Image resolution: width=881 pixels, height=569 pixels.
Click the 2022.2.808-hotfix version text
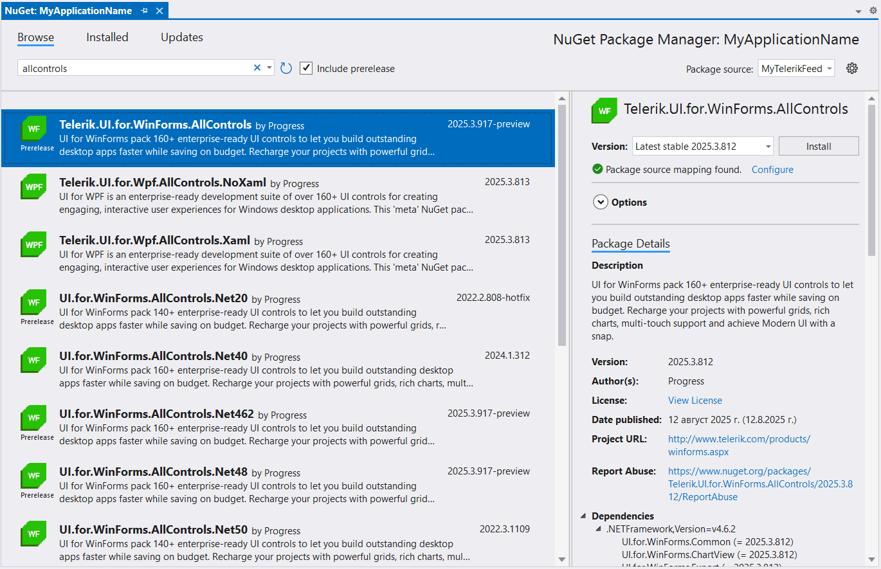493,298
